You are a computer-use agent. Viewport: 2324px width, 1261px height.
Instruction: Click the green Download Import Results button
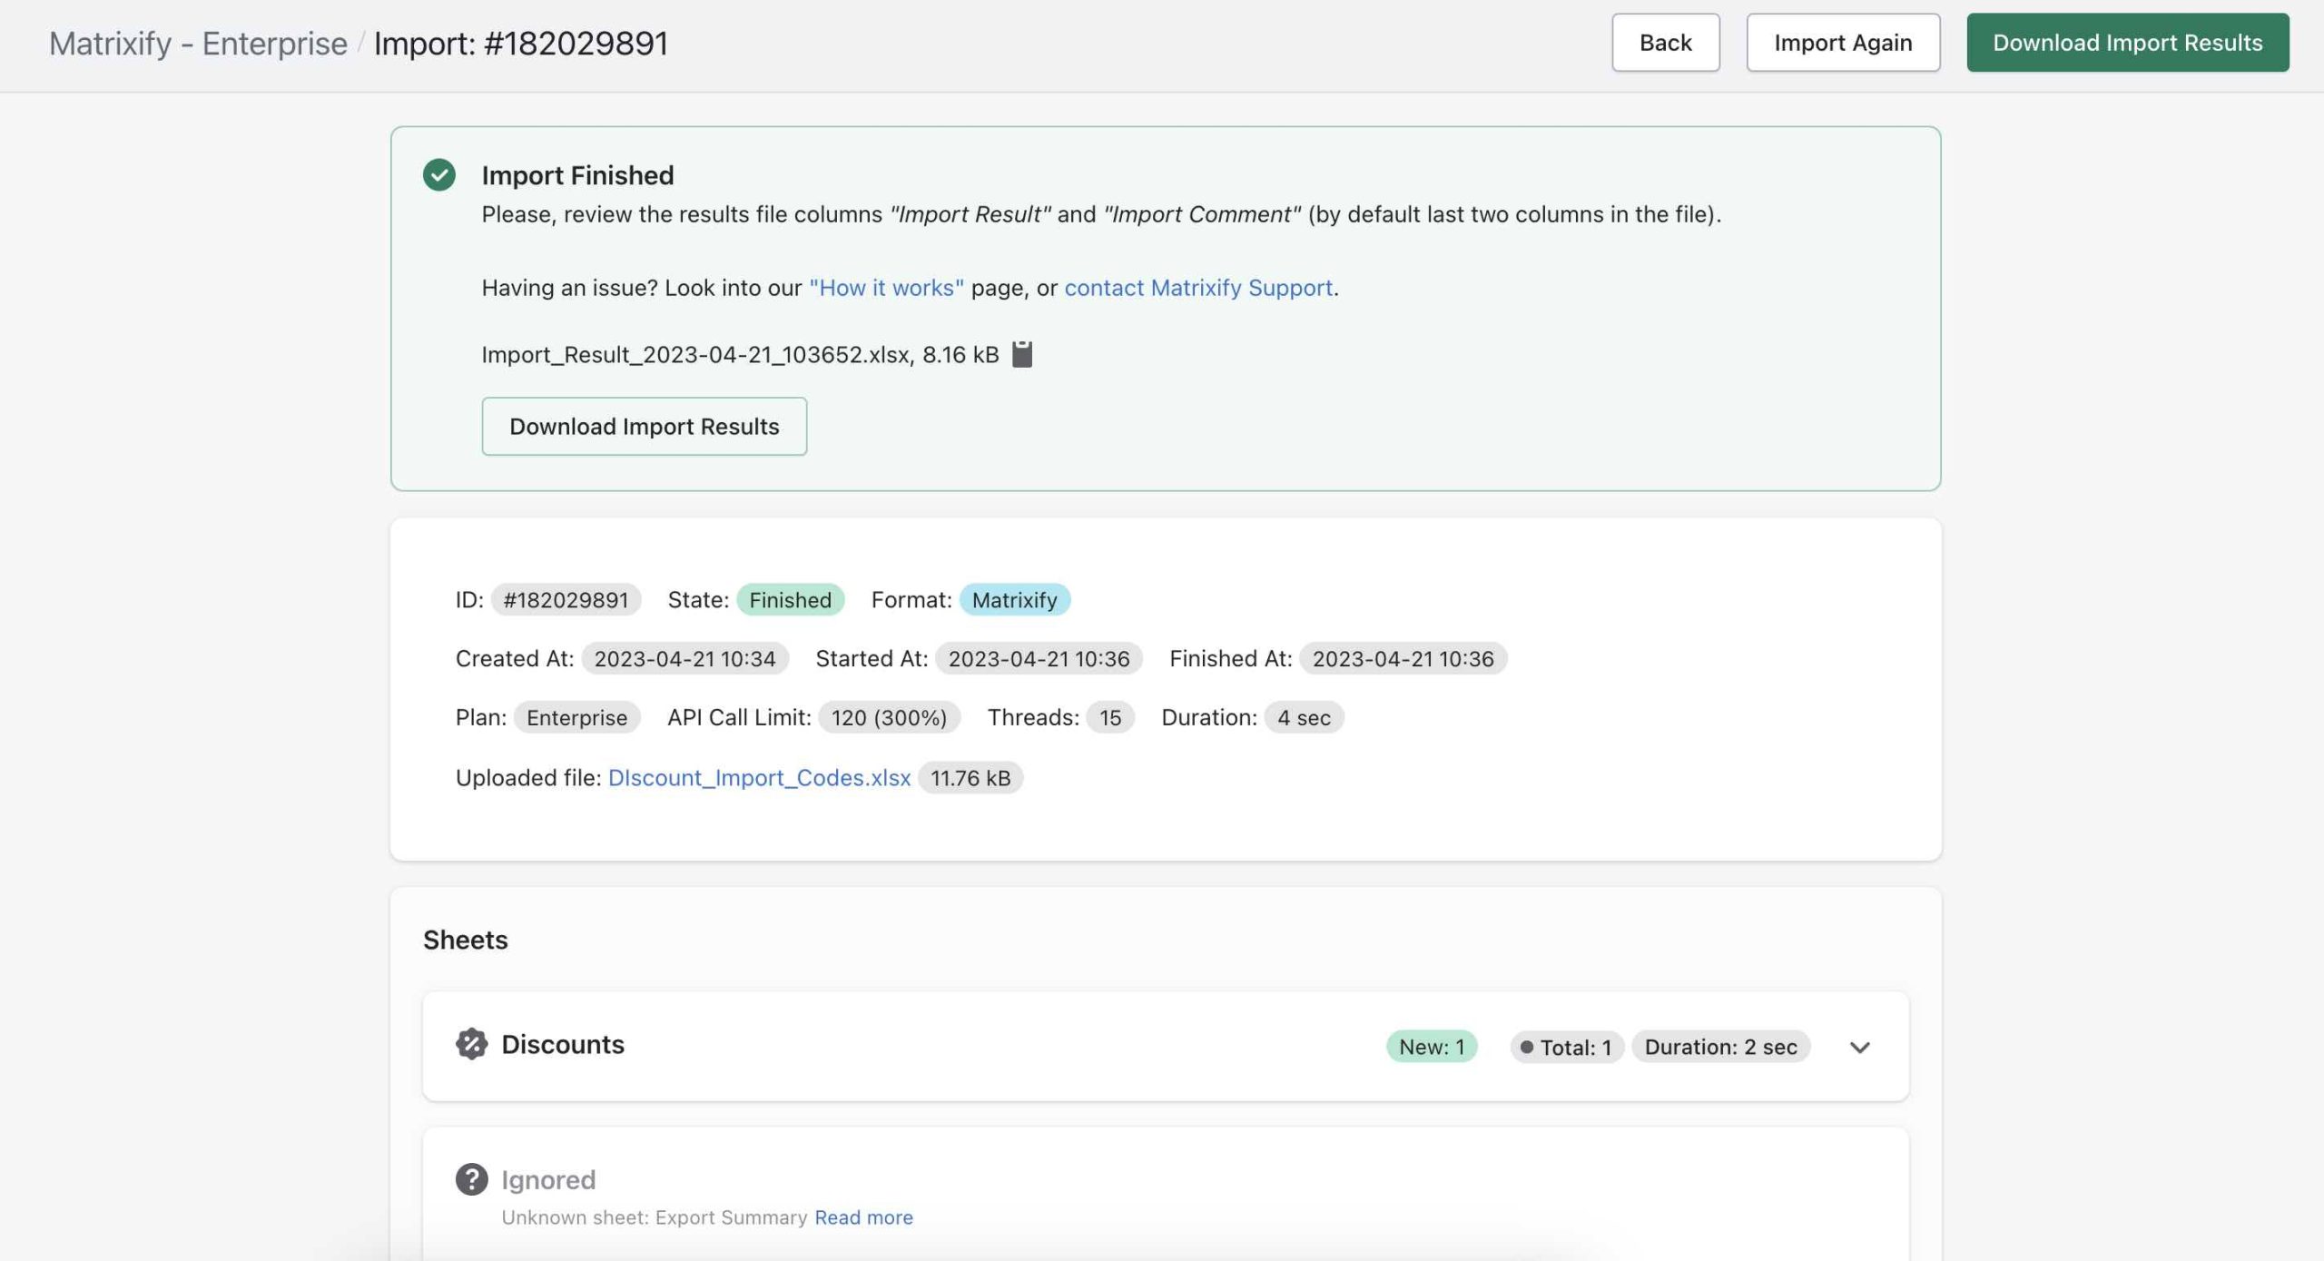point(2127,43)
